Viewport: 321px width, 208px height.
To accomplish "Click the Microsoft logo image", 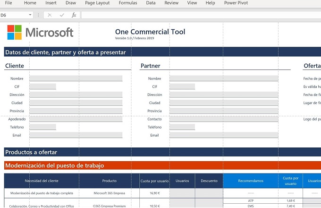I will coord(40,32).
